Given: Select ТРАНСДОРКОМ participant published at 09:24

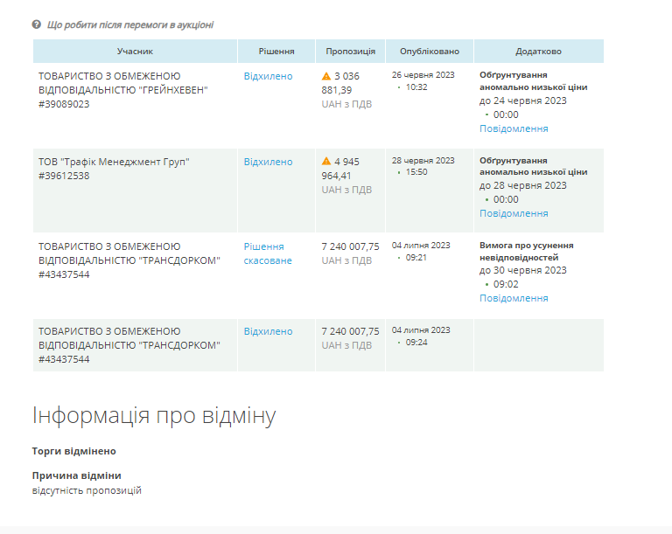Looking at the screenshot, I should 129,345.
